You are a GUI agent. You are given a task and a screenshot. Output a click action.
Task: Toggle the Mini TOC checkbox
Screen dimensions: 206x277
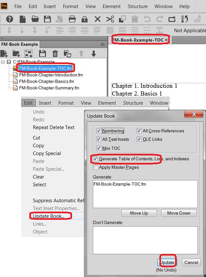[99, 148]
